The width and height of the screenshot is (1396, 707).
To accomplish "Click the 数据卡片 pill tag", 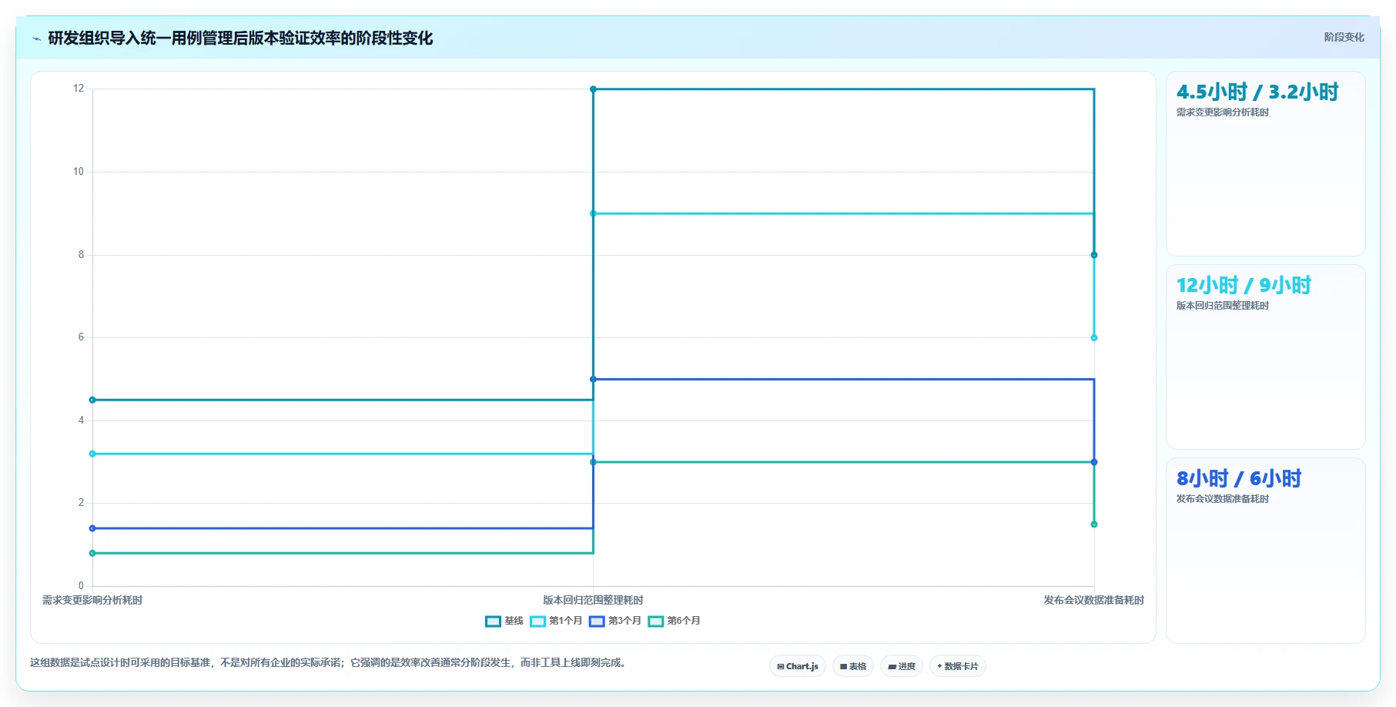I will coord(958,666).
